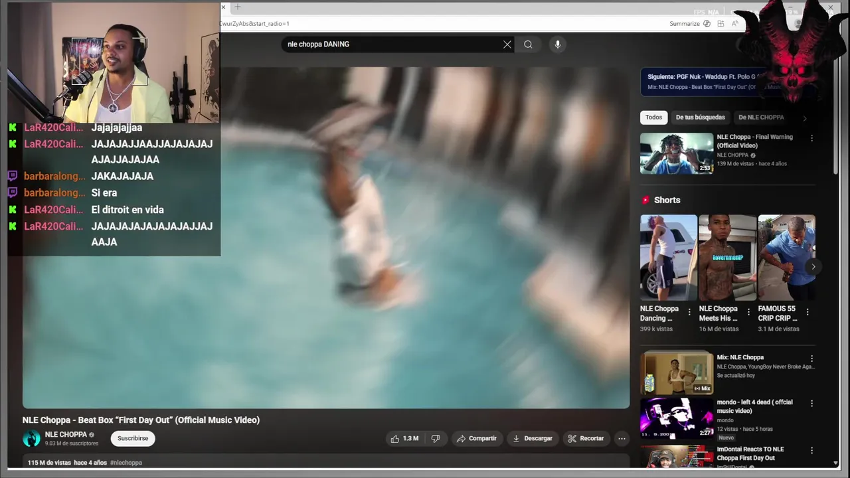850x478 pixels.
Task: Open NLE Choppa Meets His short
Action: click(727, 258)
